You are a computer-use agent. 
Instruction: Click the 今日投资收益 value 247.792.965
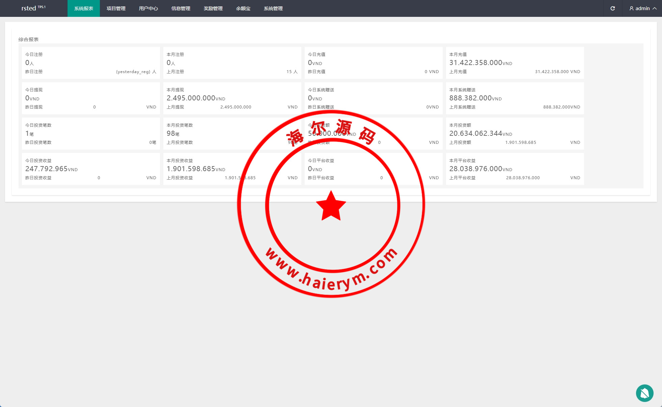click(47, 169)
